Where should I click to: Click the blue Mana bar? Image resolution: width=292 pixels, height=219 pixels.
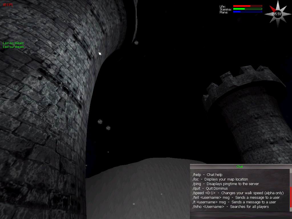(x=247, y=12)
